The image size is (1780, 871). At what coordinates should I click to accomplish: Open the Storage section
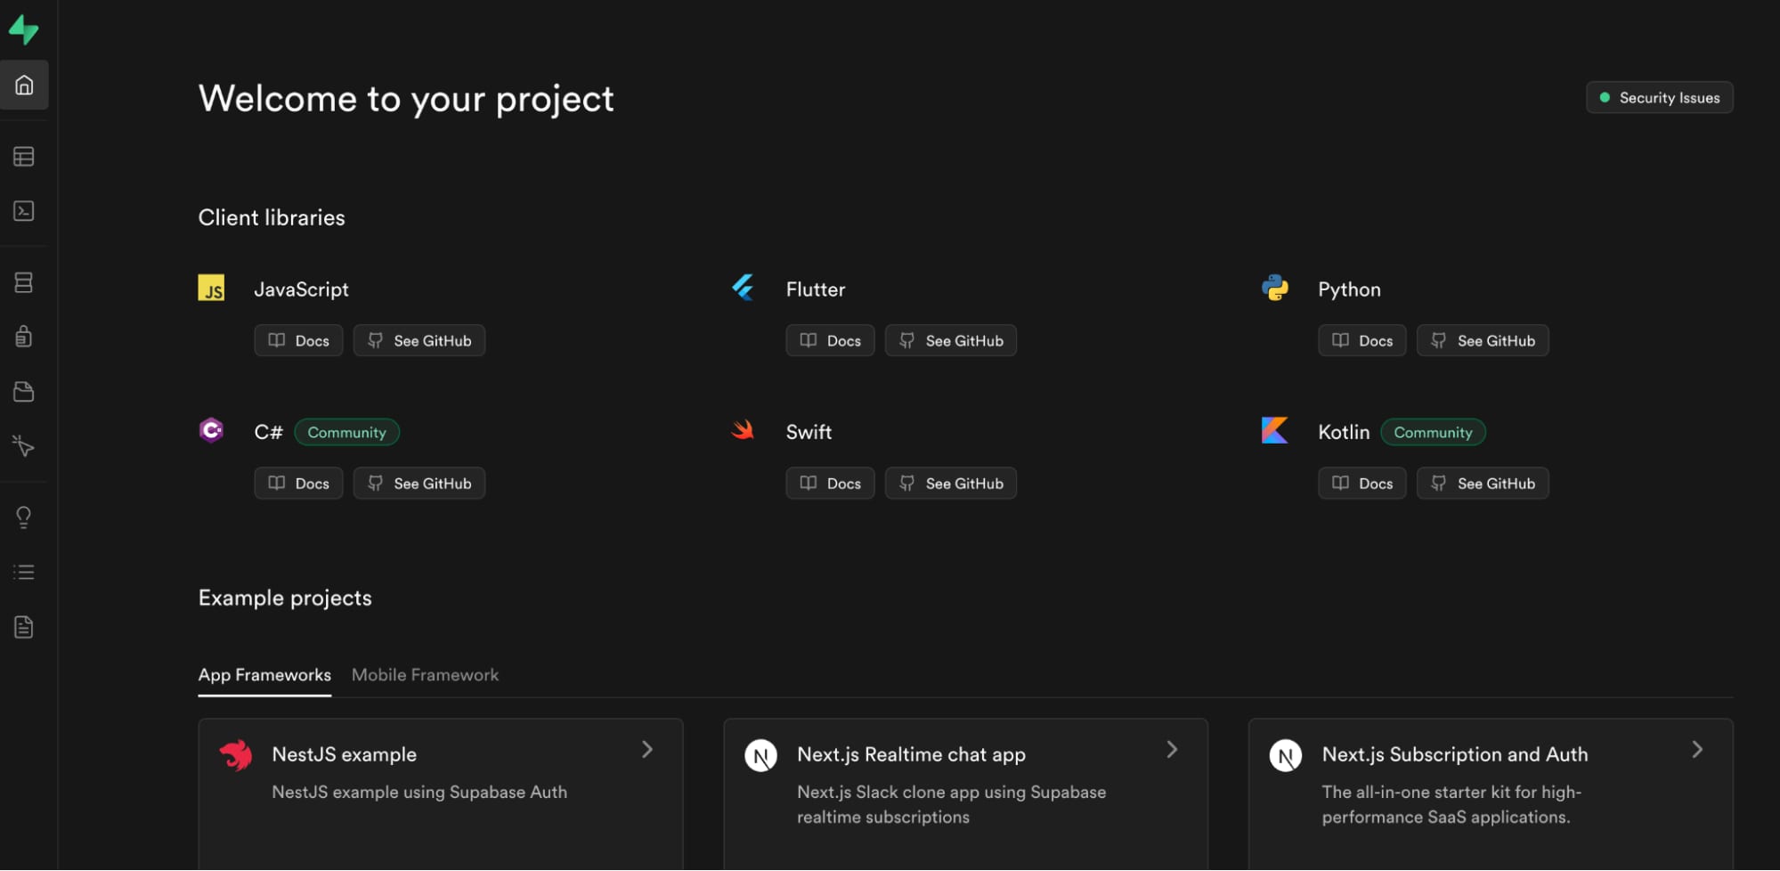click(x=24, y=391)
